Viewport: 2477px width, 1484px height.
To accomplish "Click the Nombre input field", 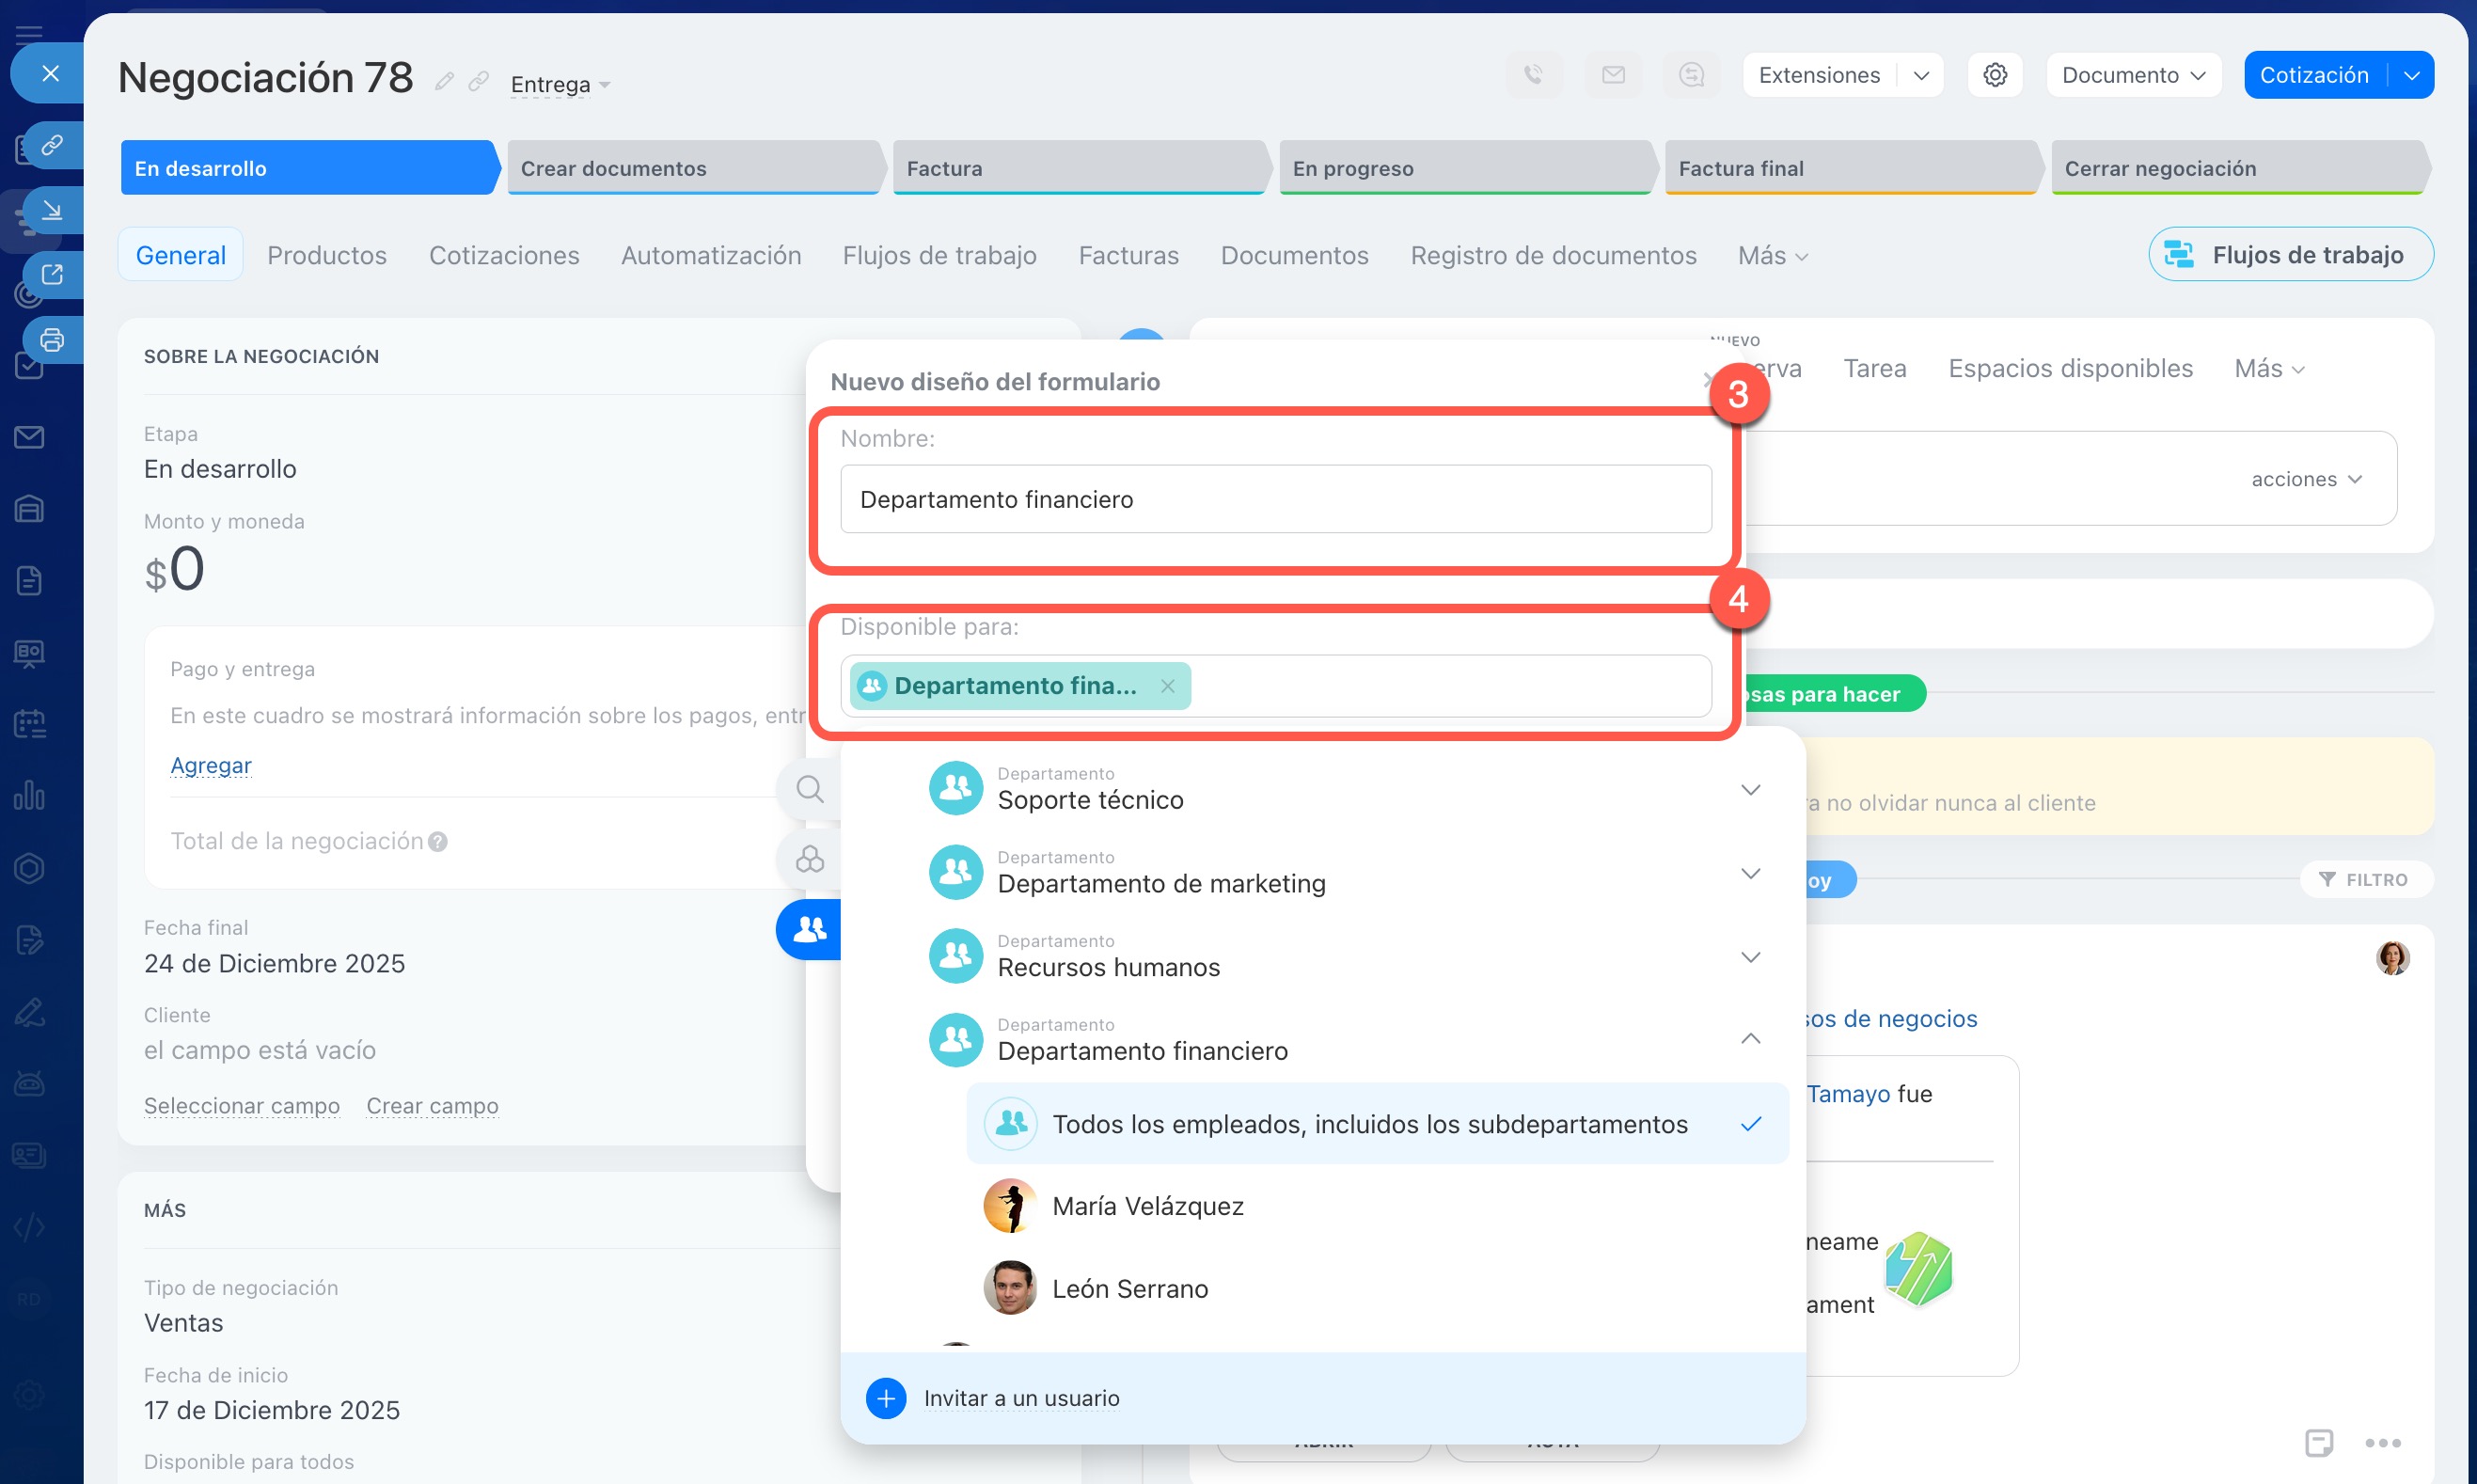I will pyautogui.click(x=1275, y=499).
